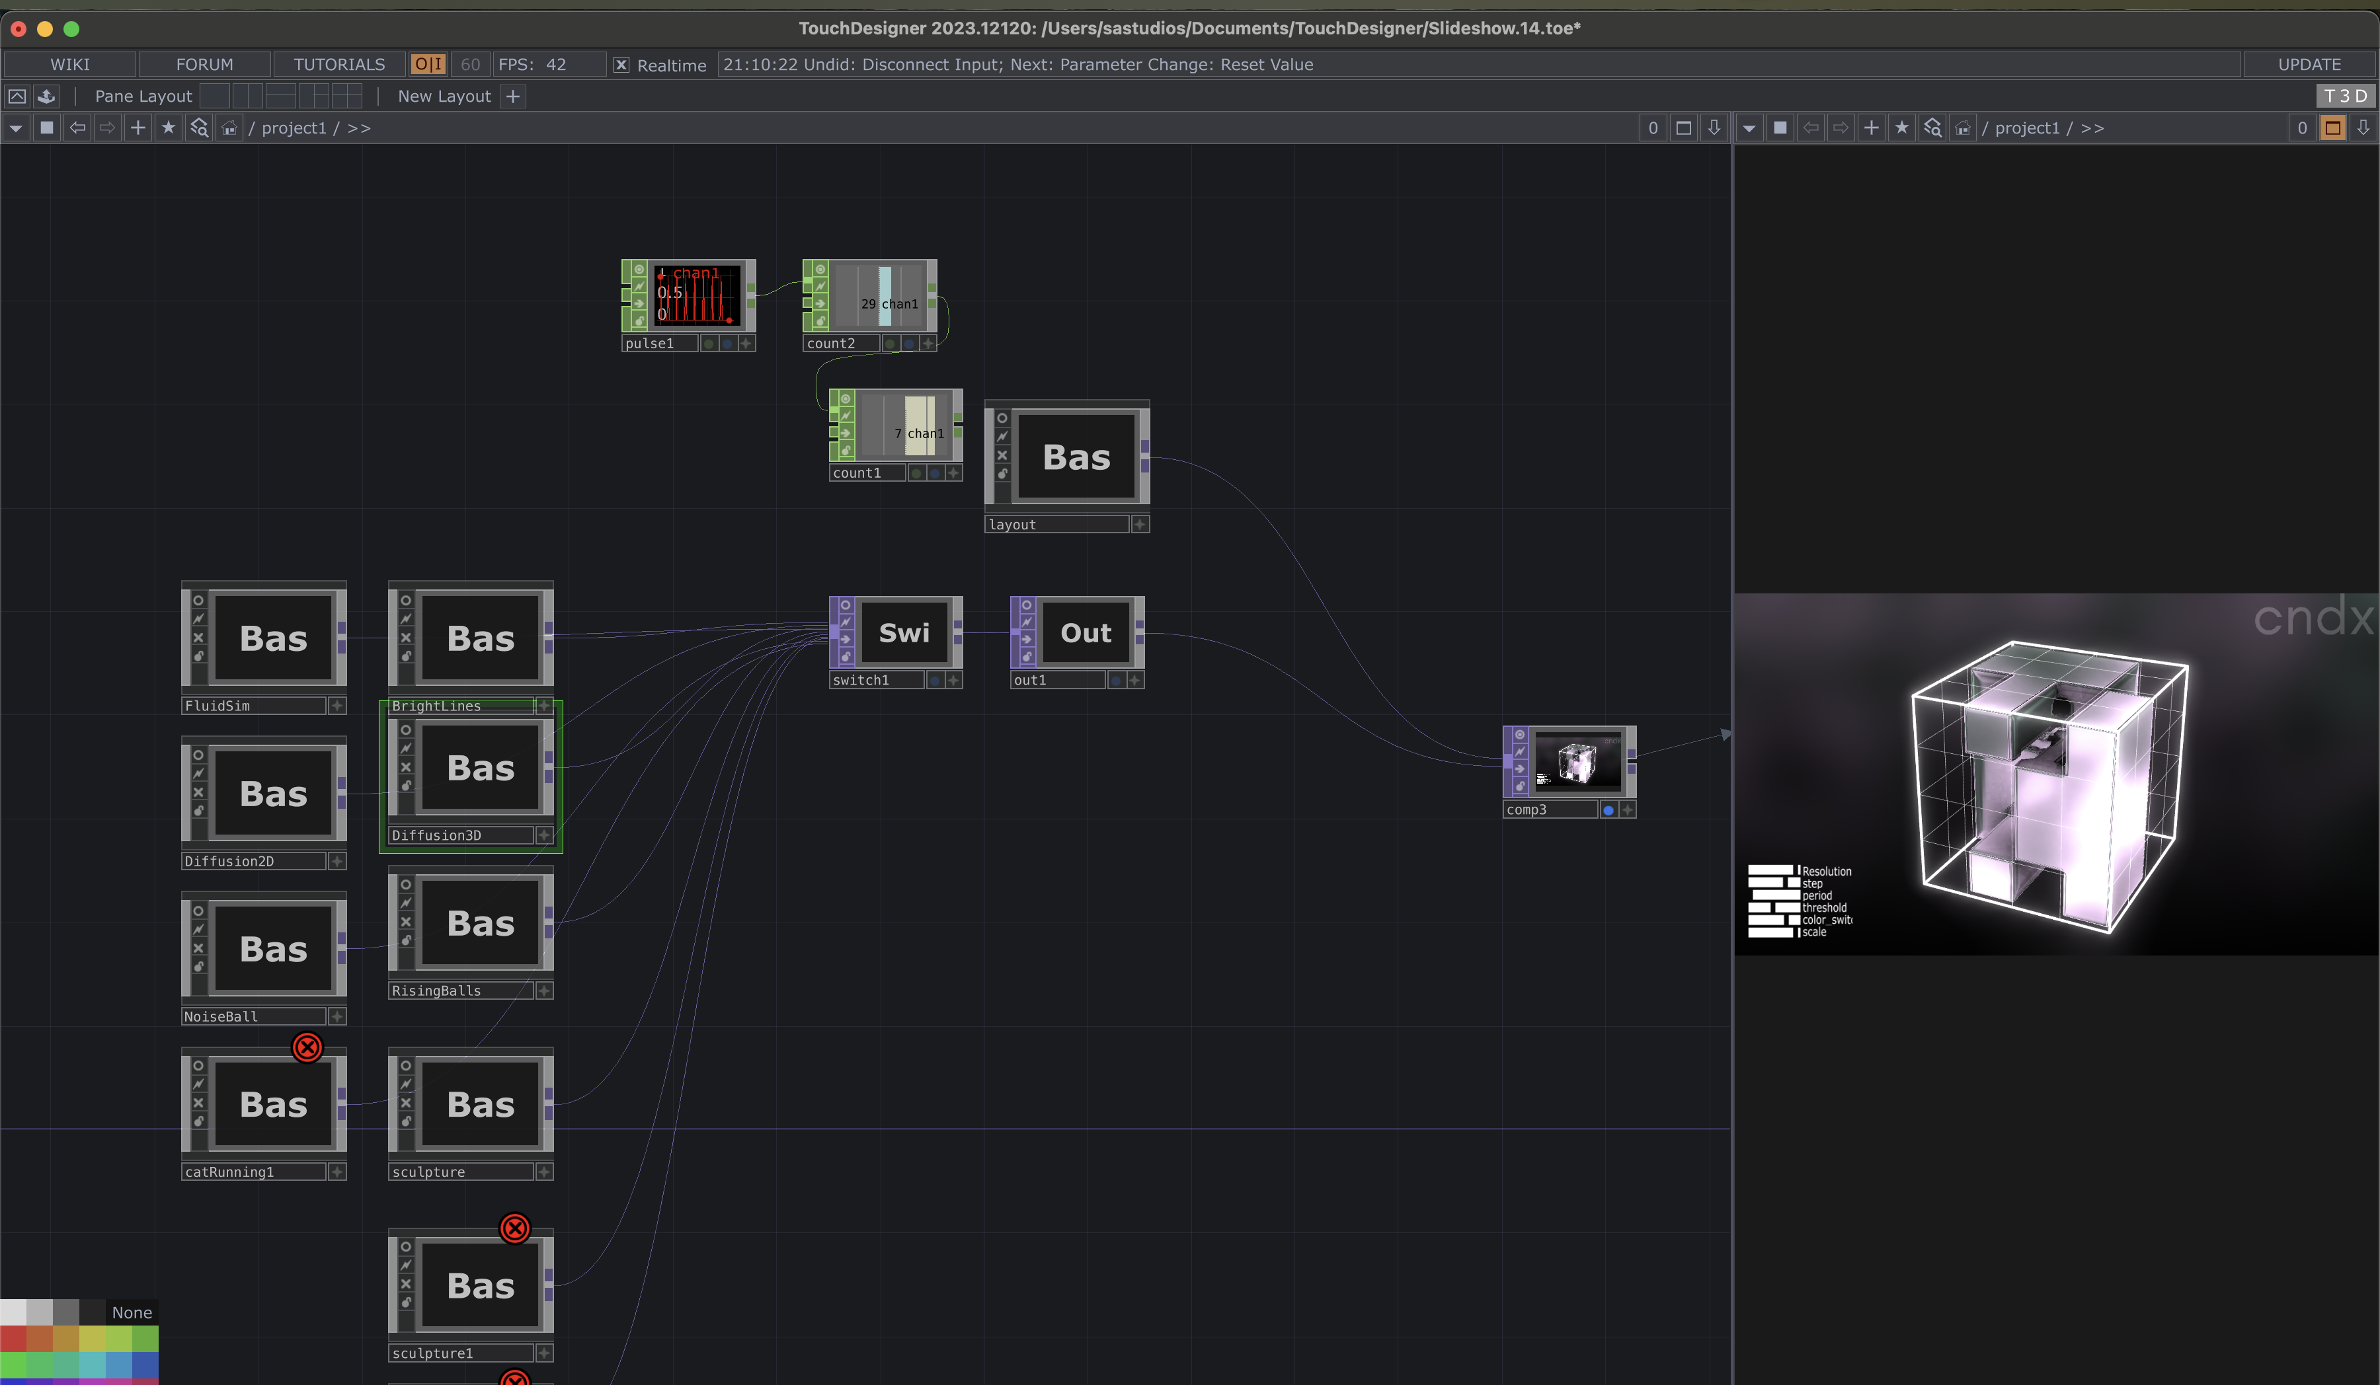2380x1385 pixels.
Task: Click the down-arrow icon at left pane's right end
Action: pyautogui.click(x=1713, y=128)
